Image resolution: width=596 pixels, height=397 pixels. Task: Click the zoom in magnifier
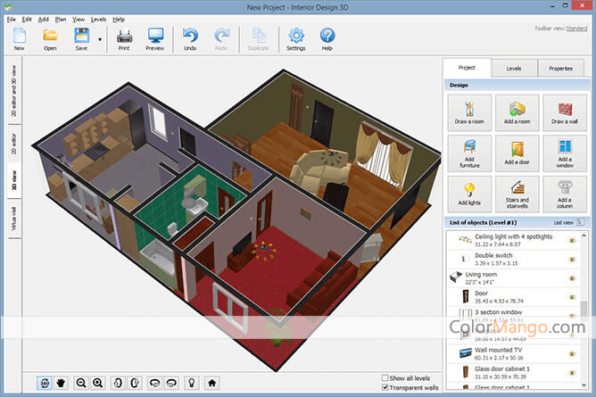98,383
